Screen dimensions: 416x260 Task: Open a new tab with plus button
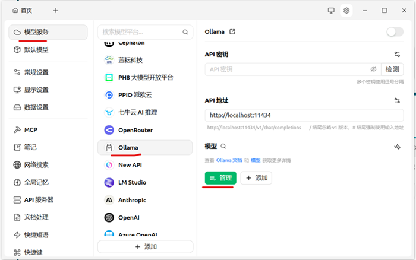pos(55,11)
